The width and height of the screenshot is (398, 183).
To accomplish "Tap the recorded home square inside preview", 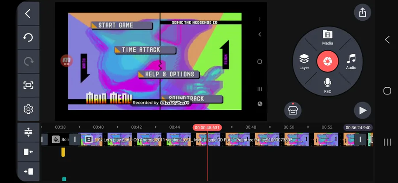I will point(260,61).
